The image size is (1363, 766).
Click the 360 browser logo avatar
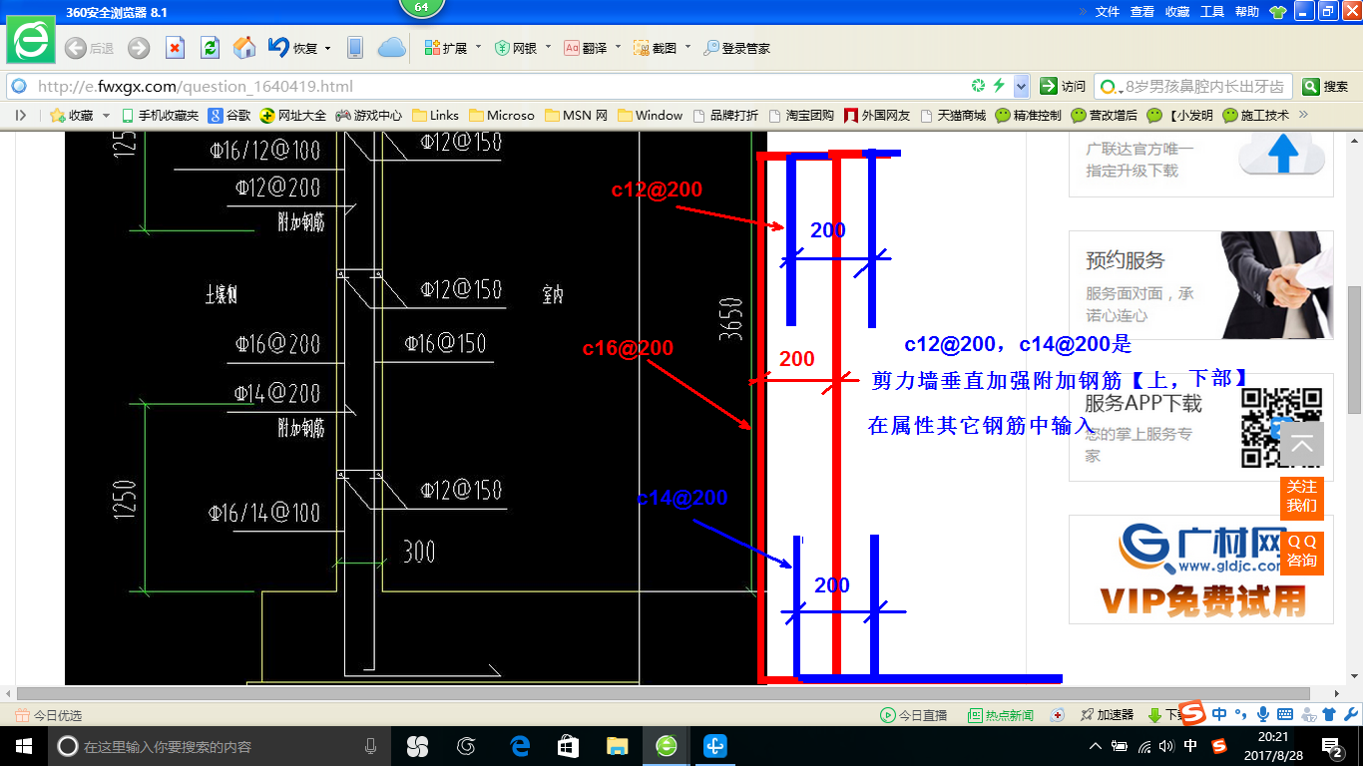click(31, 41)
